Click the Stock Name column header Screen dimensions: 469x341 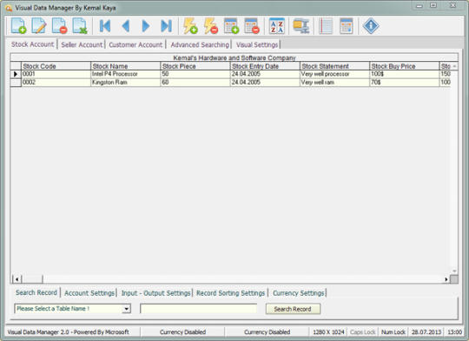point(126,66)
